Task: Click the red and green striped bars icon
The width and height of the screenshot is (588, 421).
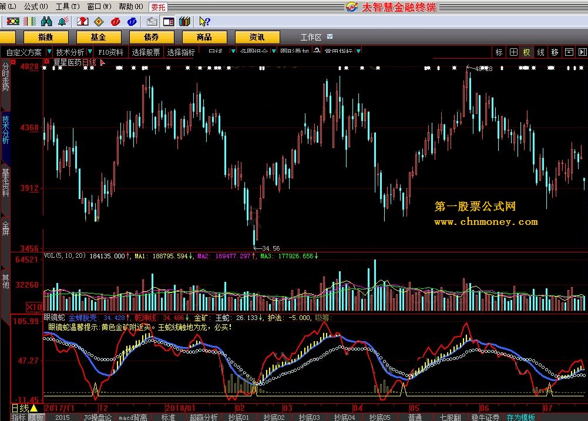Action: [x=29, y=22]
